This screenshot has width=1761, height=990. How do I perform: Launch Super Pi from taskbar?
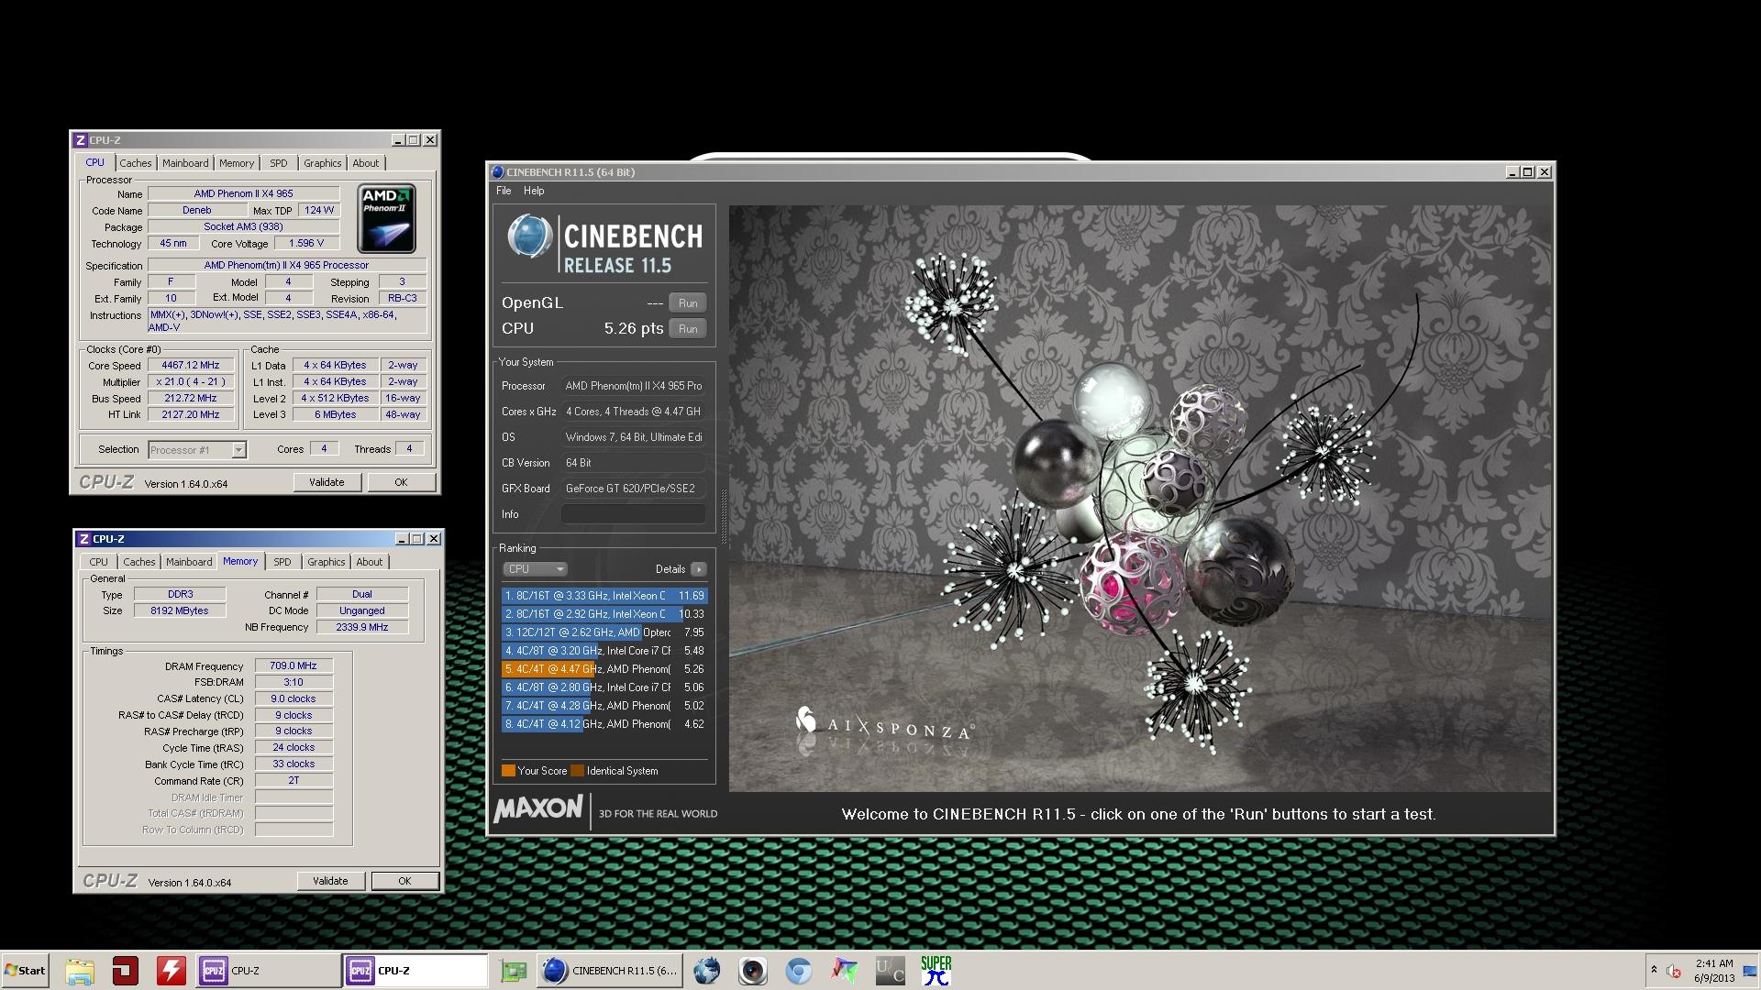point(936,971)
